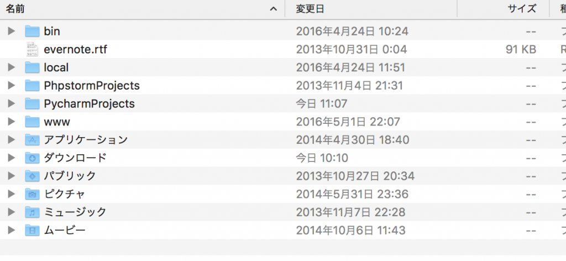Expand the bin folder disclosure triangle

11,31
